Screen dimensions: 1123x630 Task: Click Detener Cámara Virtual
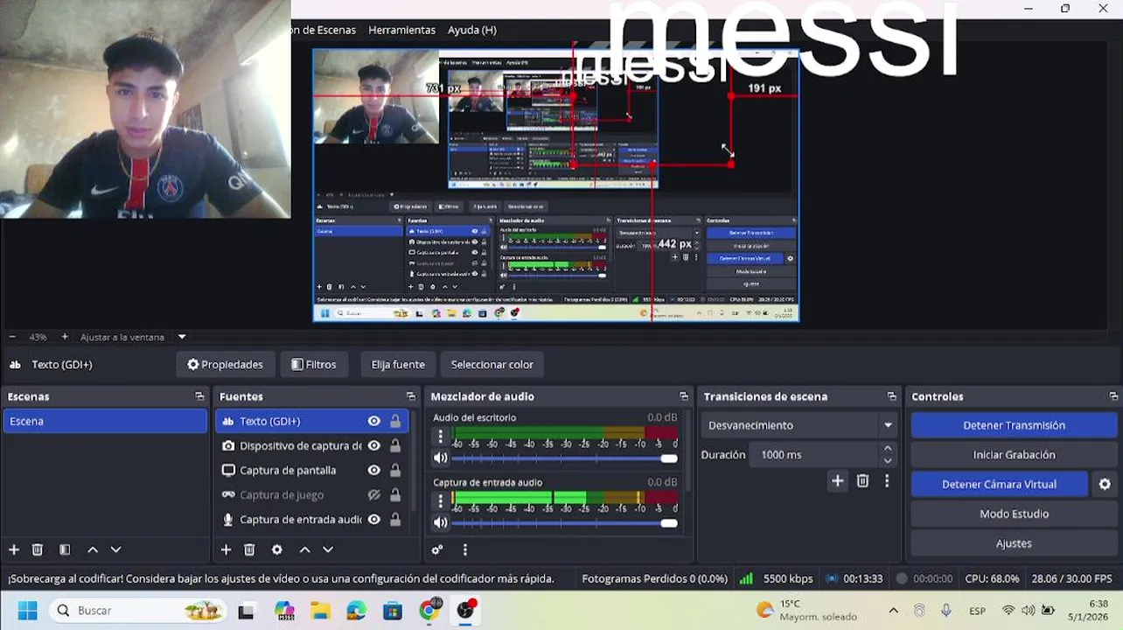1000,484
